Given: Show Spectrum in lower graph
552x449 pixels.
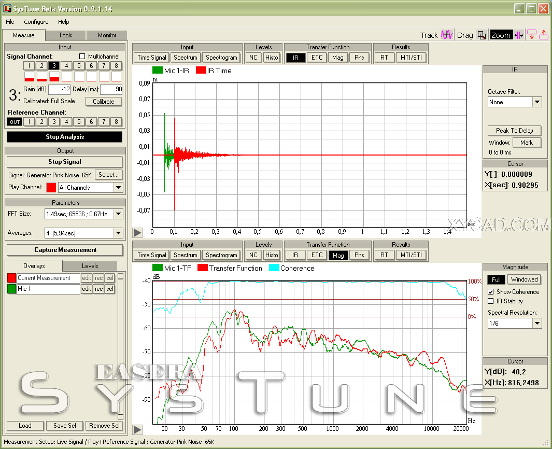Looking at the screenshot, I should click(186, 255).
